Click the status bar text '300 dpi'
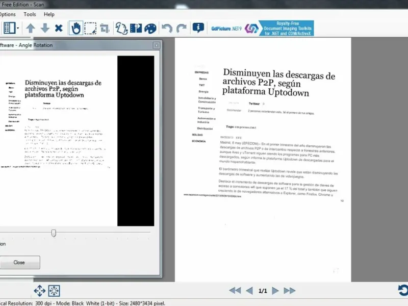This screenshot has height=306, width=408. [44, 303]
